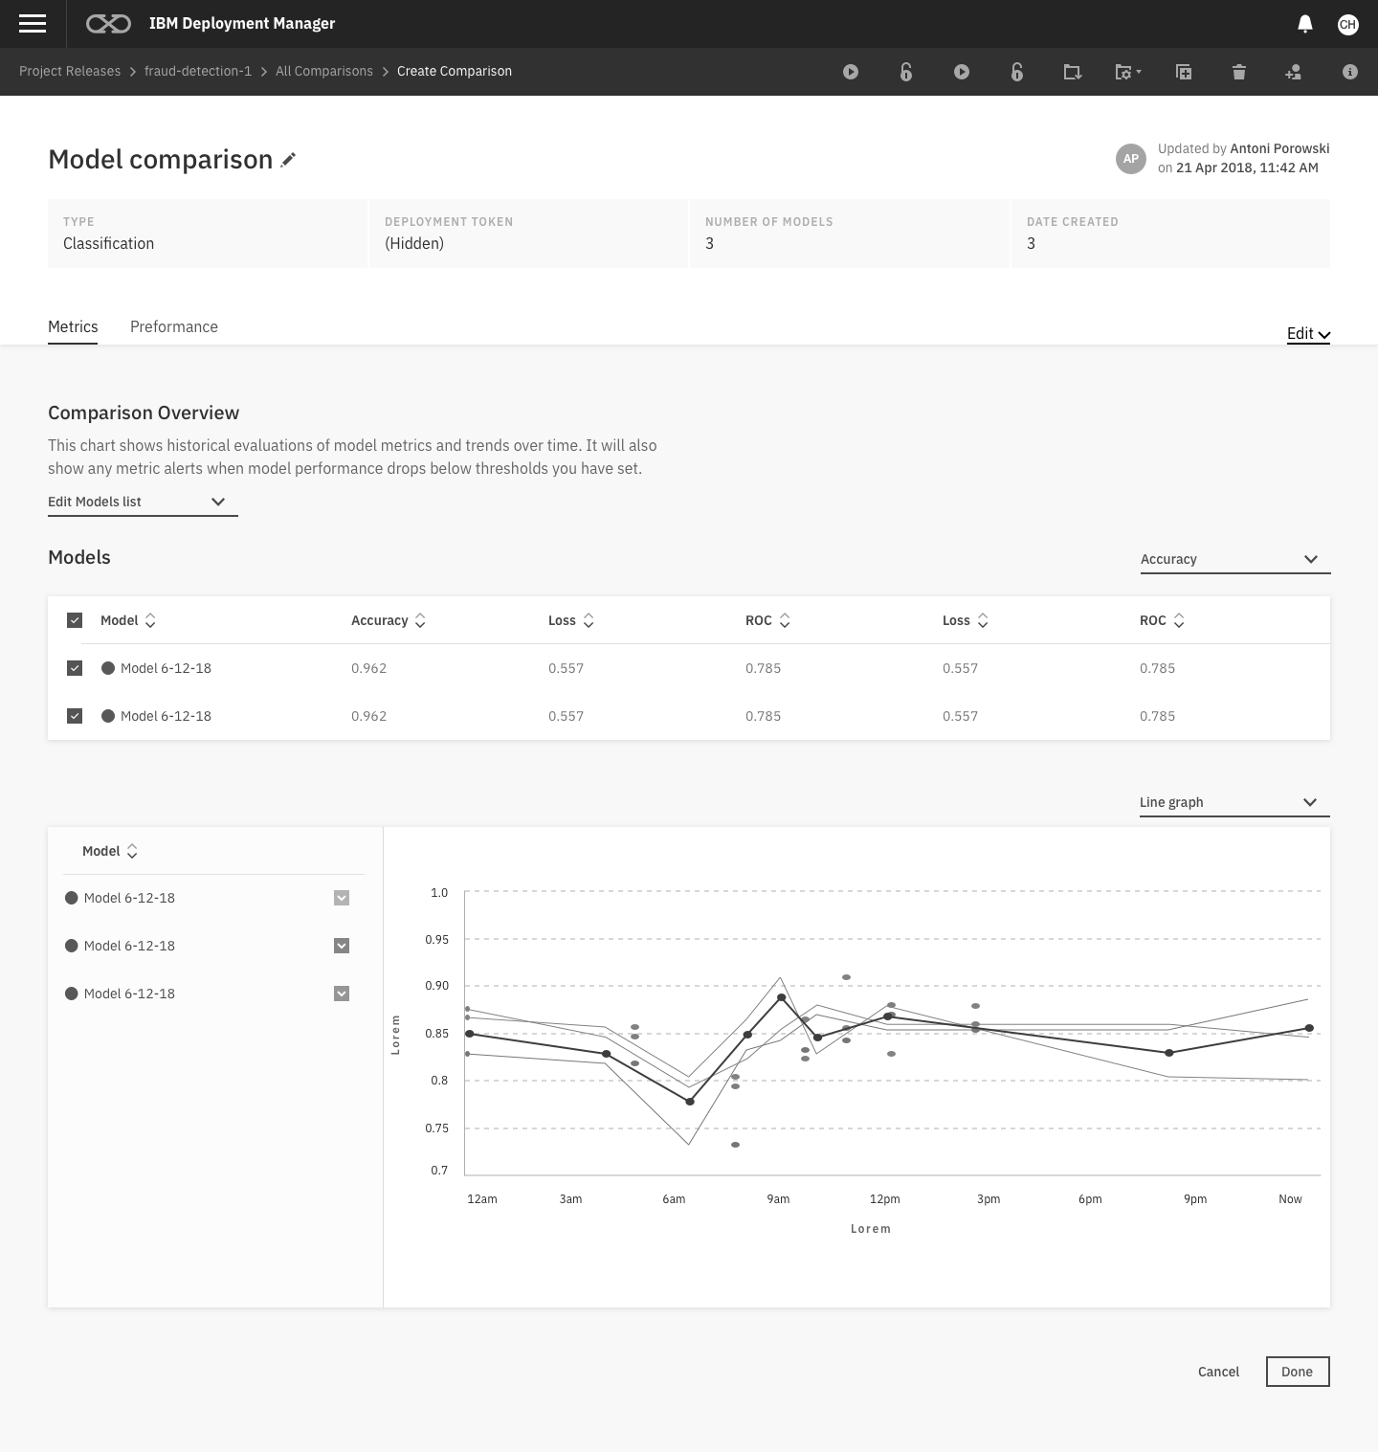This screenshot has width=1378, height=1452.
Task: Click author name Antoni Porowski
Action: (1279, 148)
